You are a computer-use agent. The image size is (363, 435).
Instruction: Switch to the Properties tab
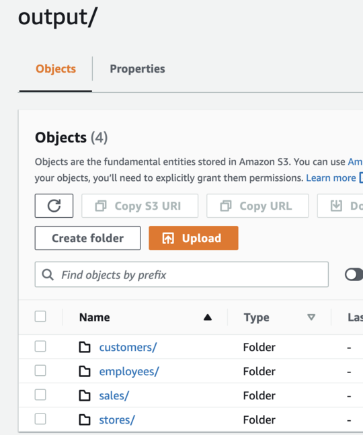[x=137, y=69]
